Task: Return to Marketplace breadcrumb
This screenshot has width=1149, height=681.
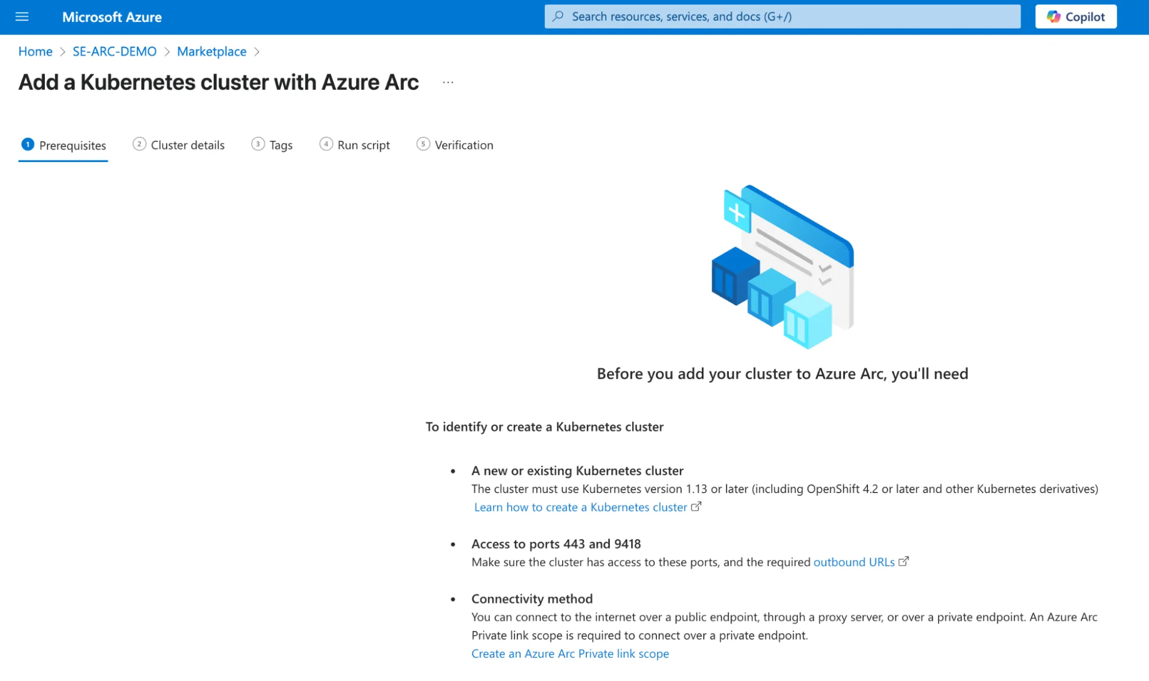Action: [212, 51]
